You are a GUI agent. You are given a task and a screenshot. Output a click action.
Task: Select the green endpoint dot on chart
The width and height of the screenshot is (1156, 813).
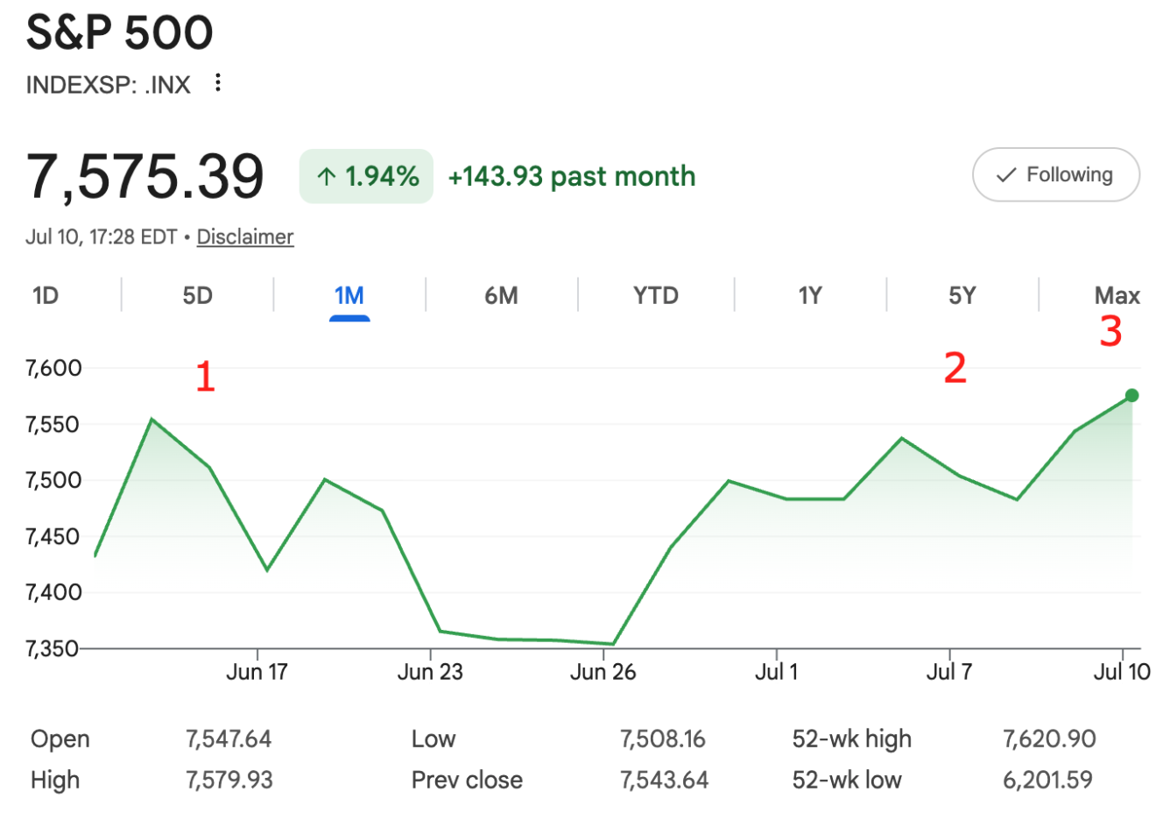[x=1131, y=395]
